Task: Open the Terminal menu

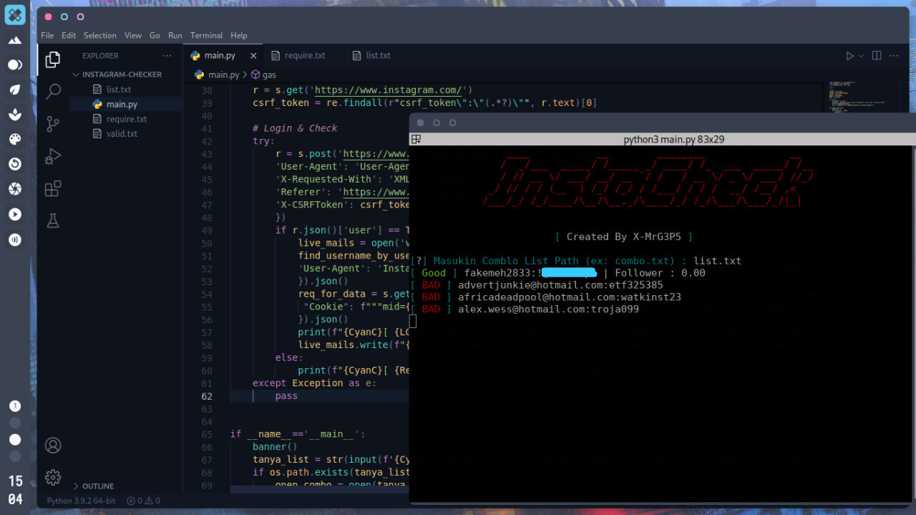Action: click(x=206, y=35)
